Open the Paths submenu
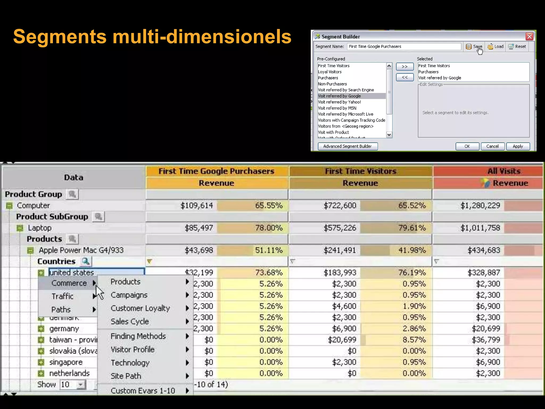This screenshot has height=409, width=545. click(68, 310)
